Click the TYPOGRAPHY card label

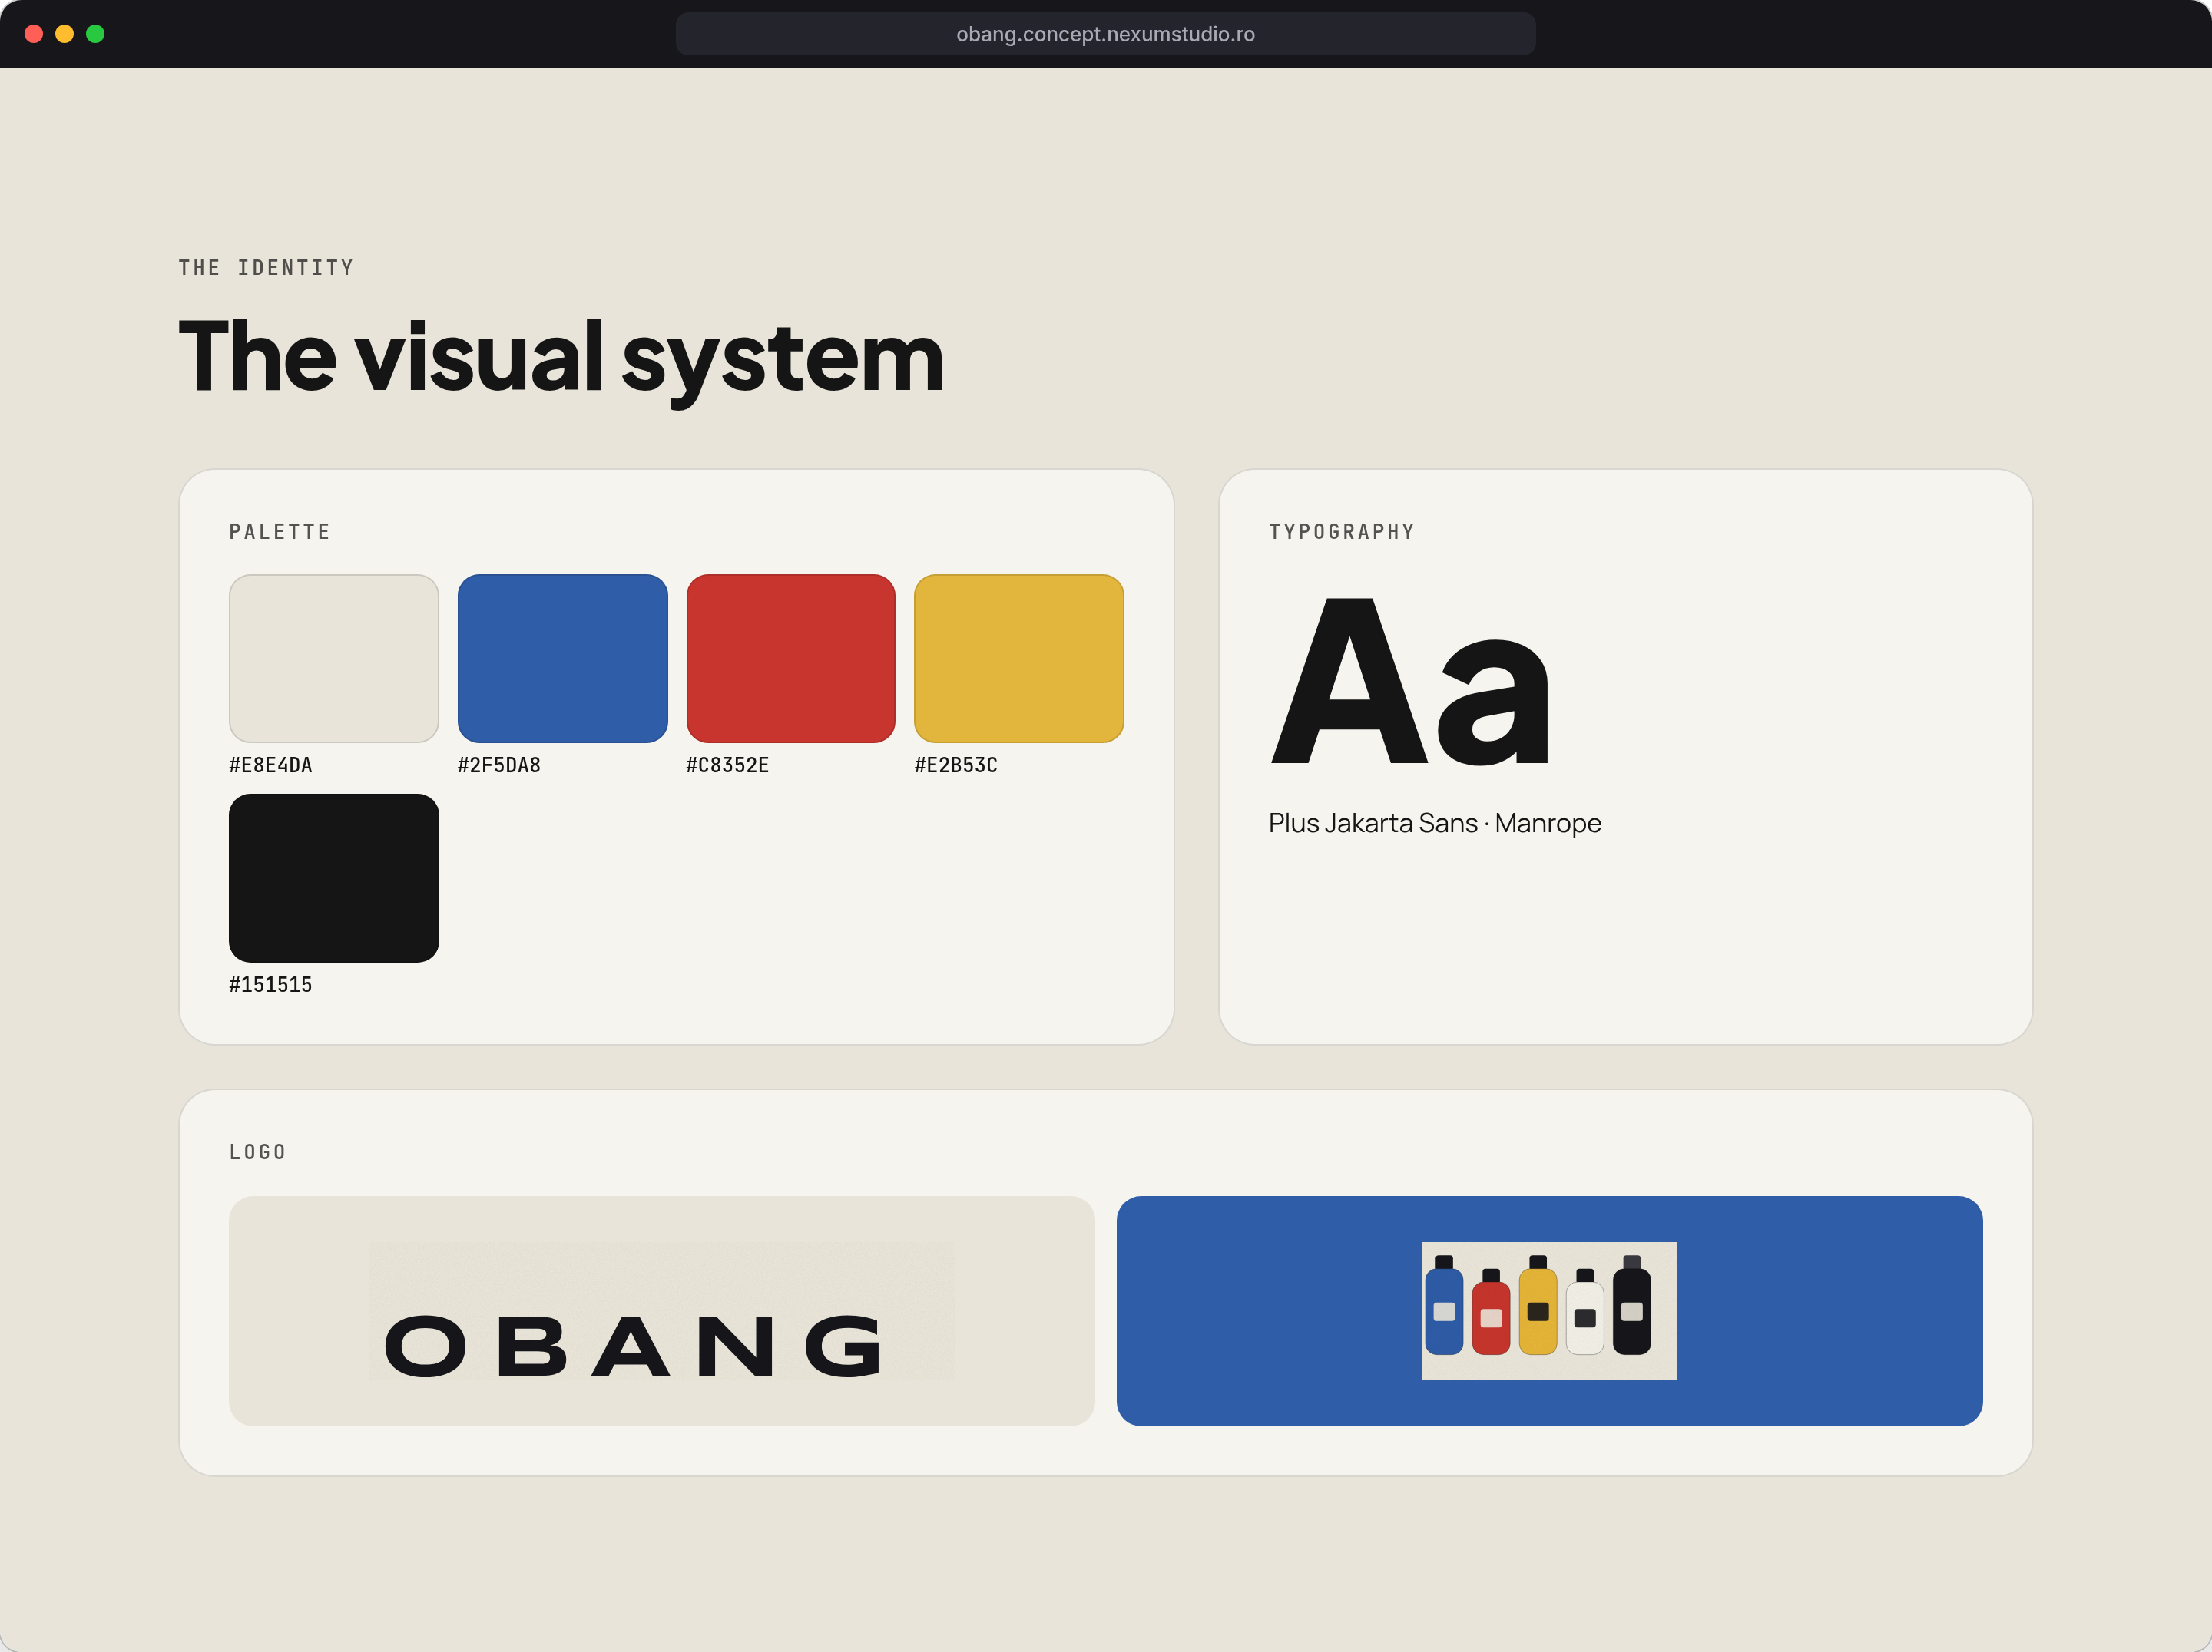click(x=1342, y=532)
